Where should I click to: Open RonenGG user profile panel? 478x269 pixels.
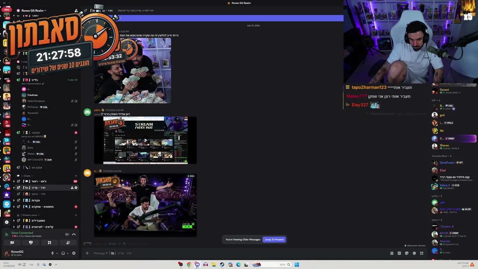coord(17,253)
